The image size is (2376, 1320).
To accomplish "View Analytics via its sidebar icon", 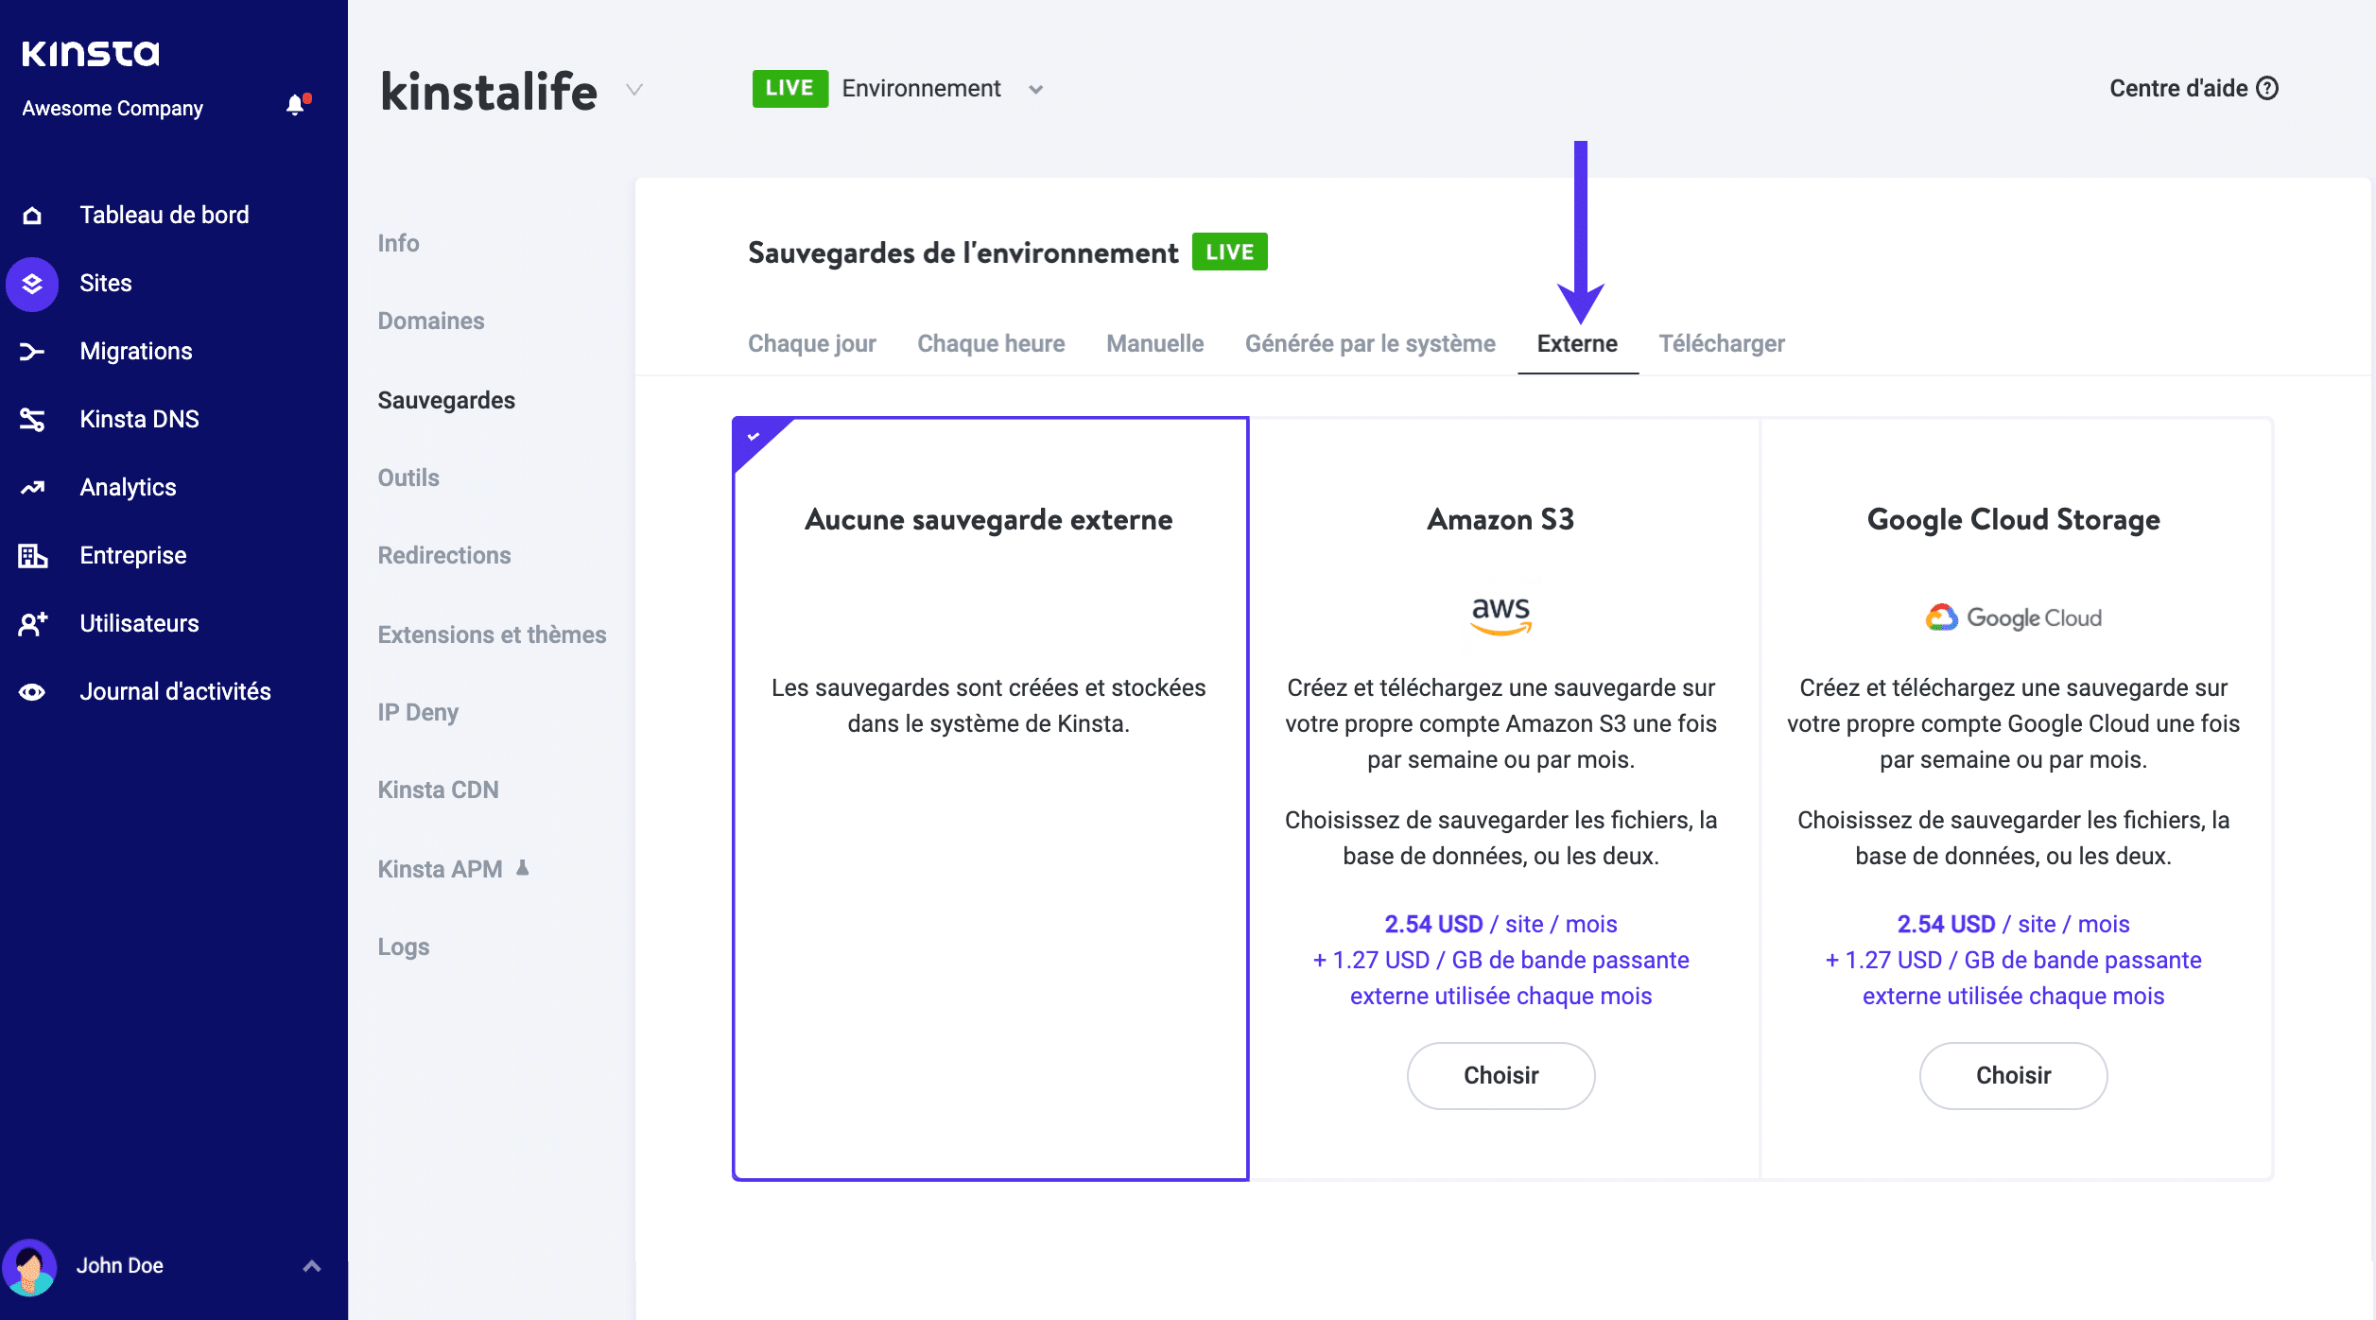I will [31, 487].
